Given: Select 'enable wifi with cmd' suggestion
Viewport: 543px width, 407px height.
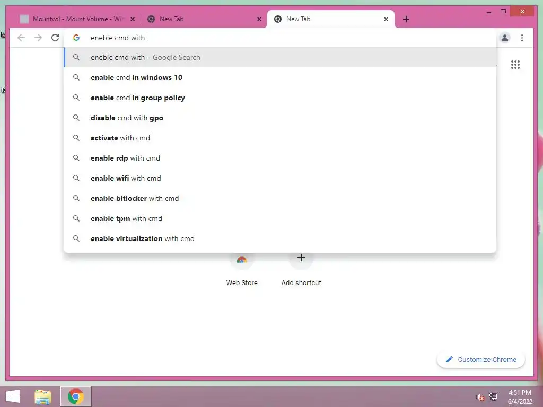Looking at the screenshot, I should coord(280,178).
